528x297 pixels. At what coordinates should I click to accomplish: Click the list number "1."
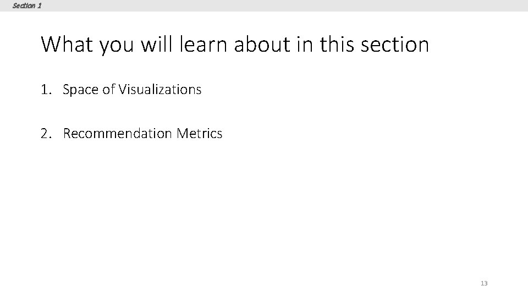[x=47, y=89]
